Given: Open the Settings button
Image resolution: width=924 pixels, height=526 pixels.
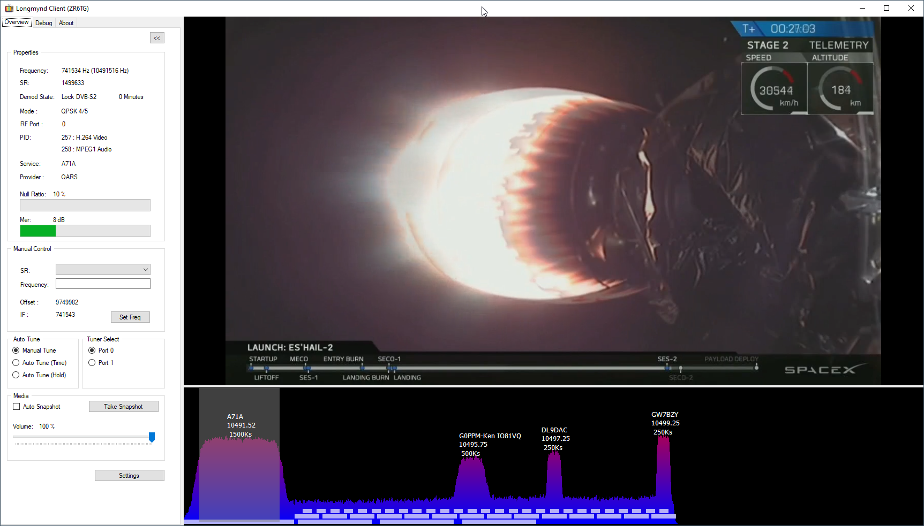Looking at the screenshot, I should click(129, 476).
